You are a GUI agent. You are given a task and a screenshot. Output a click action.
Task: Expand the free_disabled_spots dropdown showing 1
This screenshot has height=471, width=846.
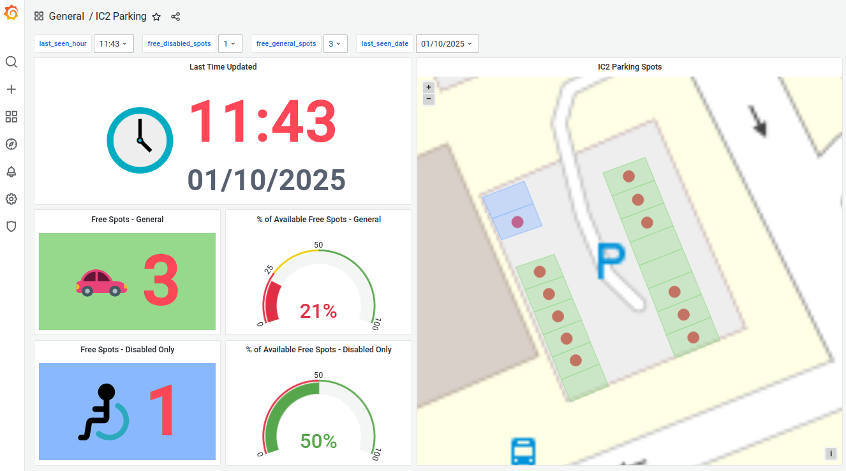(230, 43)
